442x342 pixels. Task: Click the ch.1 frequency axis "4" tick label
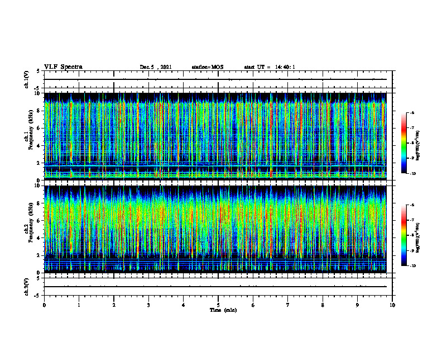coord(39,146)
